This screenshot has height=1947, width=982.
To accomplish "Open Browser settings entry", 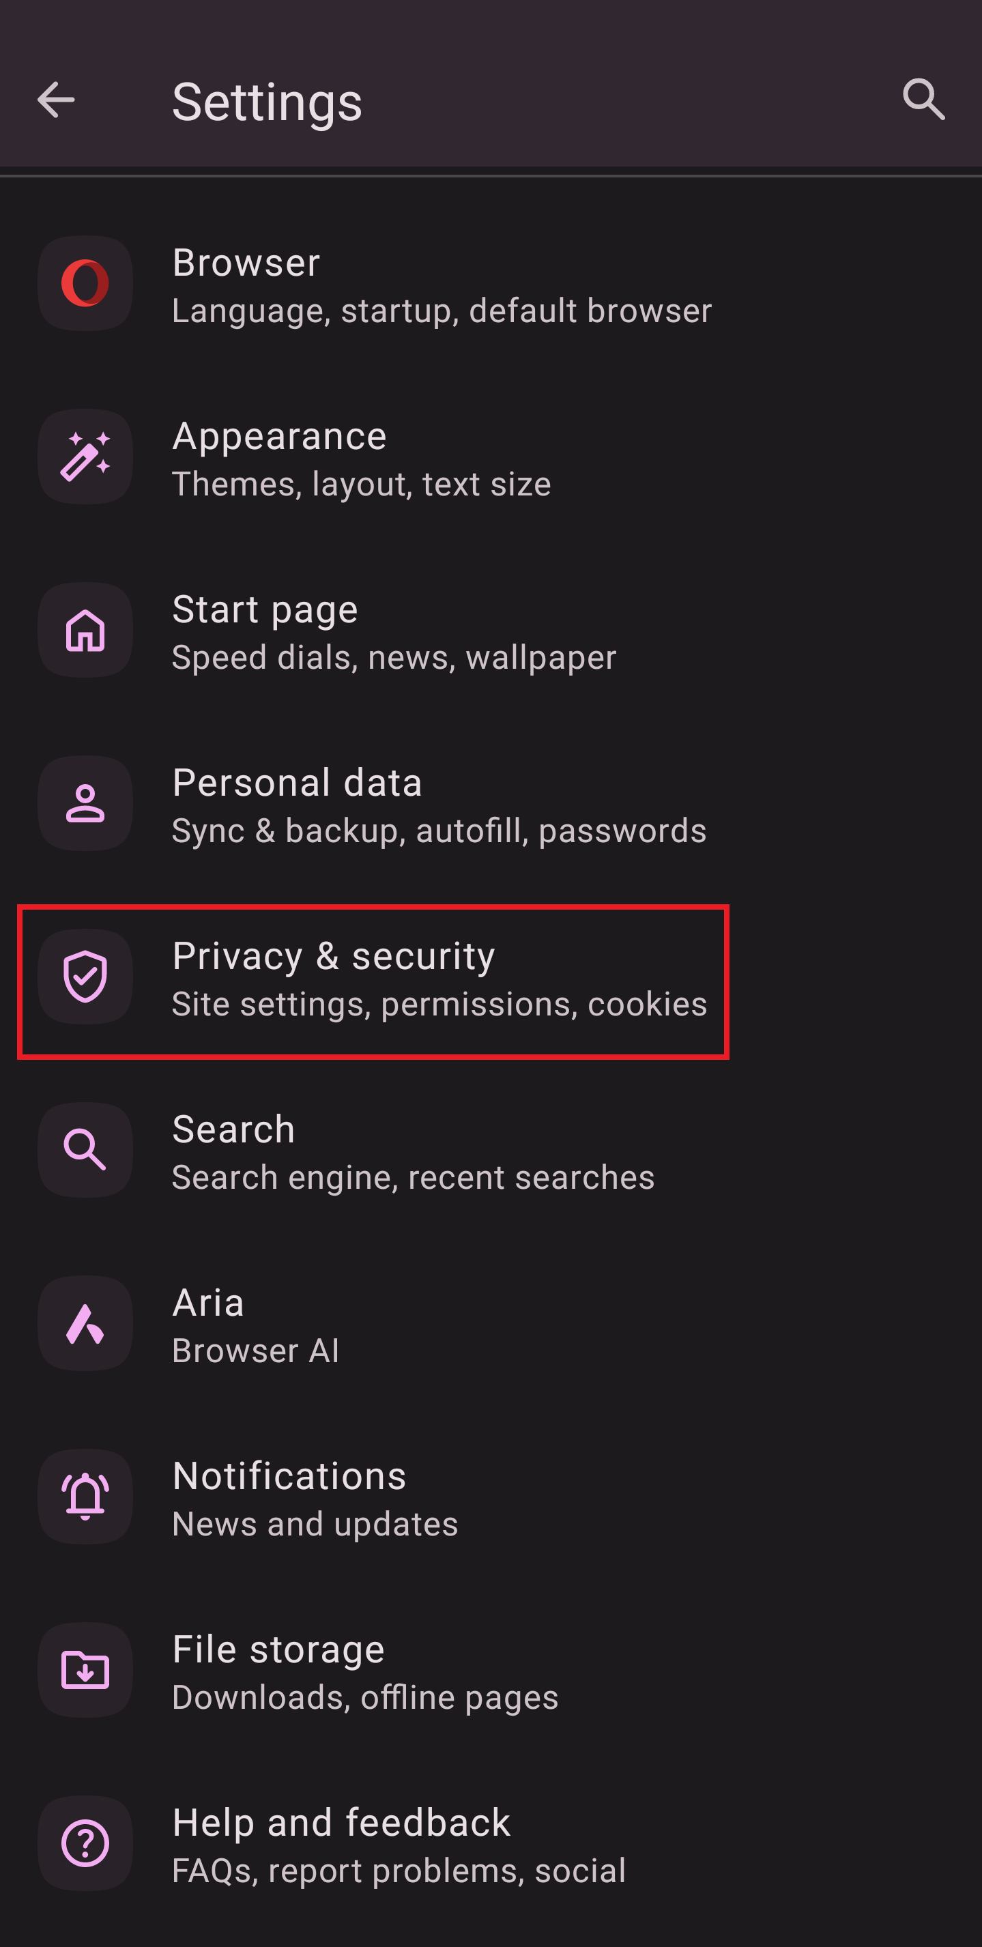I will click(442, 285).
